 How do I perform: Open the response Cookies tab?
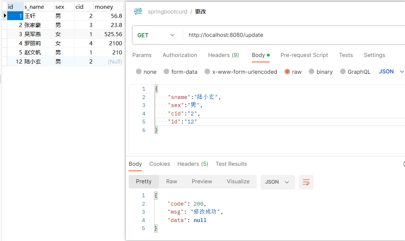pos(160,164)
